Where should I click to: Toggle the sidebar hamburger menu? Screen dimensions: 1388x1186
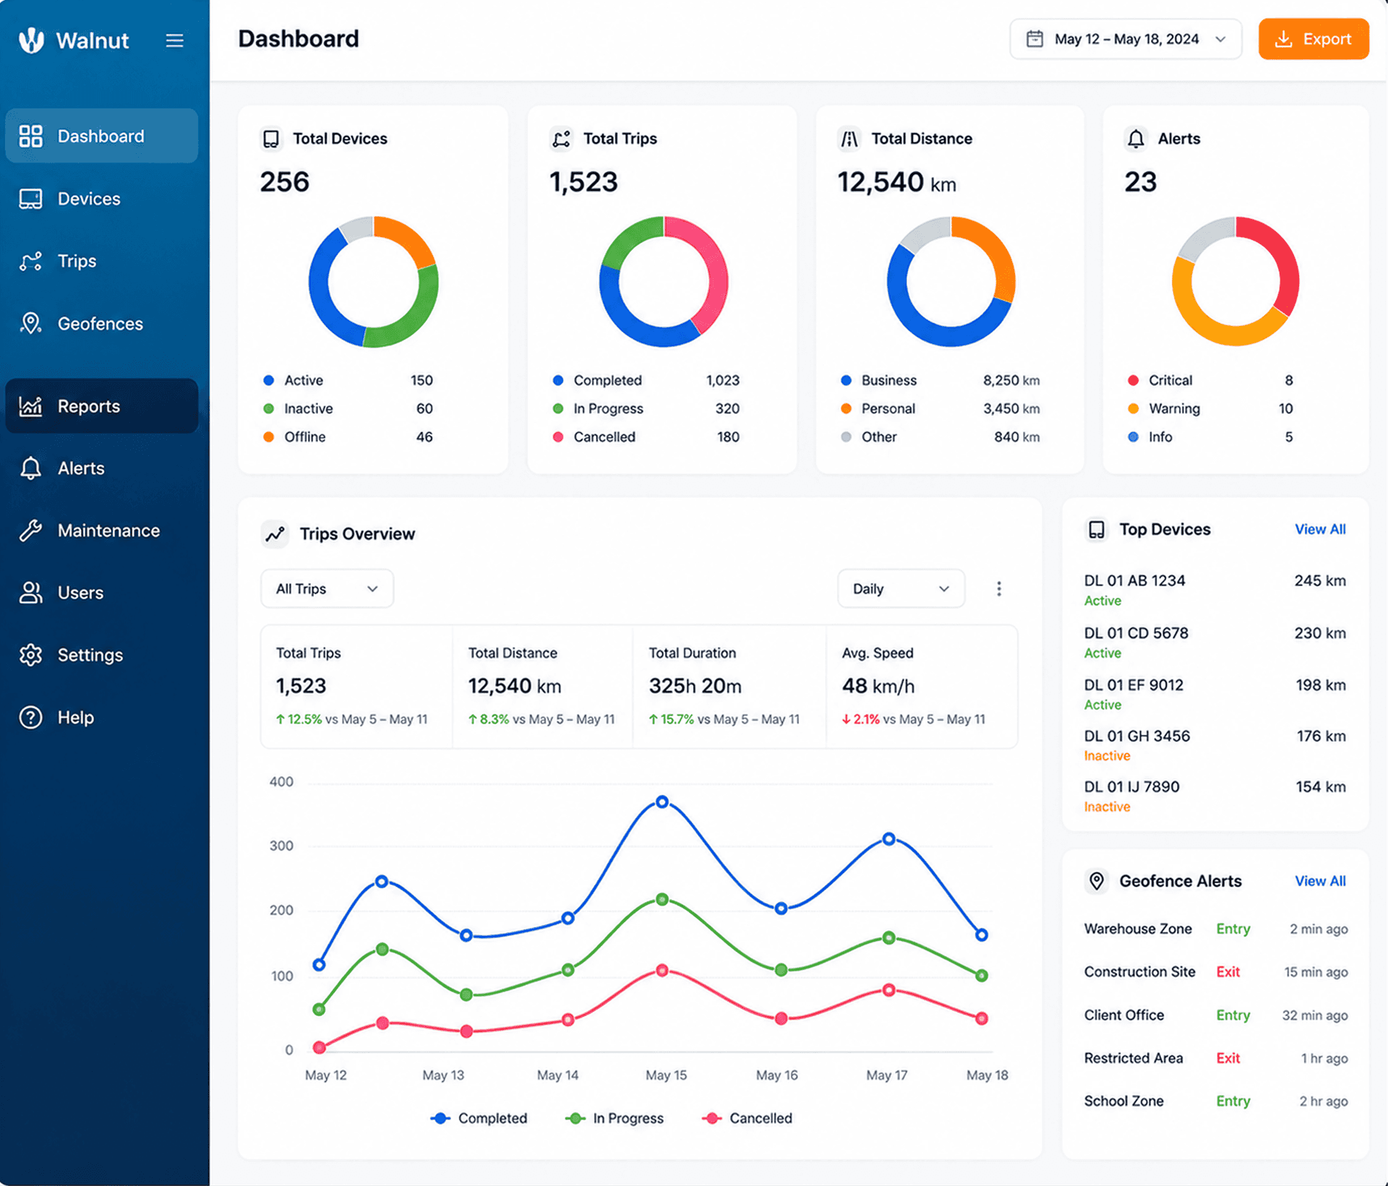(x=174, y=40)
